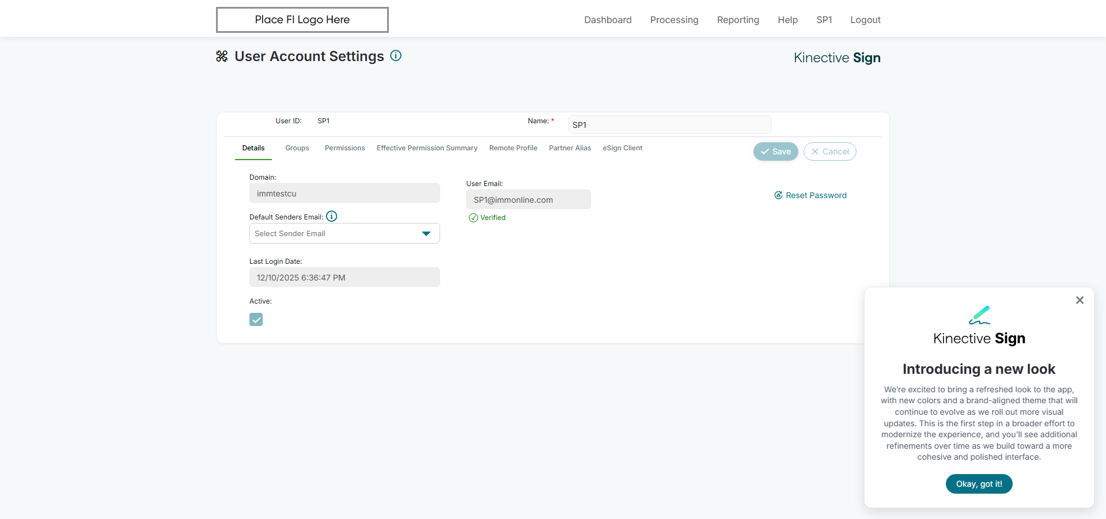Click the Domain field showing immtestcu
This screenshot has height=519, width=1106.
344,193
